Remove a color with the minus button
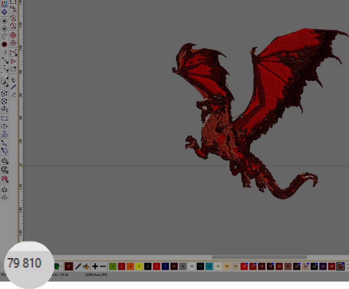The height and width of the screenshot is (289, 349). pos(103,266)
